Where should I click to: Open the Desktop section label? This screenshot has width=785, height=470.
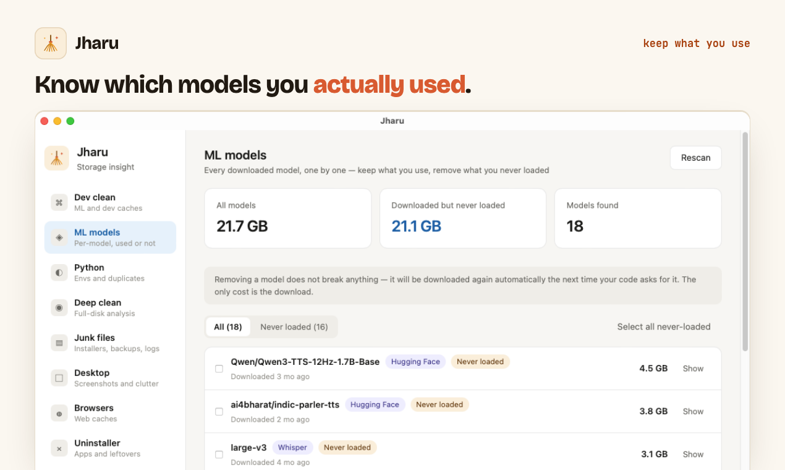click(92, 373)
